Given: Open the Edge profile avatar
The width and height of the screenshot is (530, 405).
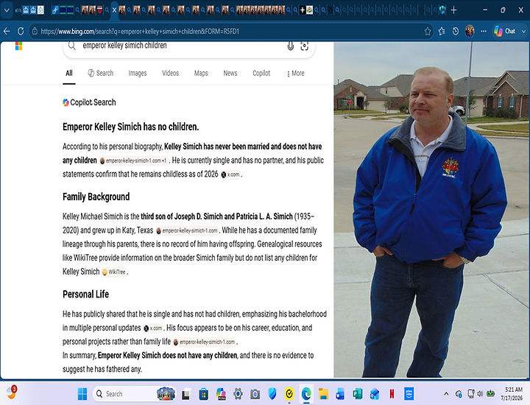Looking at the screenshot, I should pos(470,31).
